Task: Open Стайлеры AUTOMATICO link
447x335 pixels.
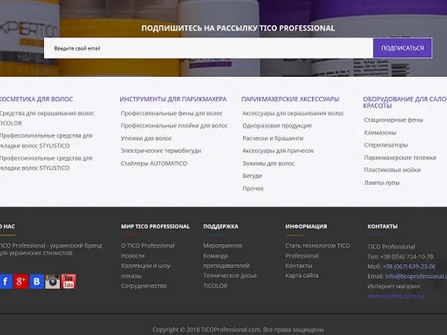Action: click(x=154, y=163)
